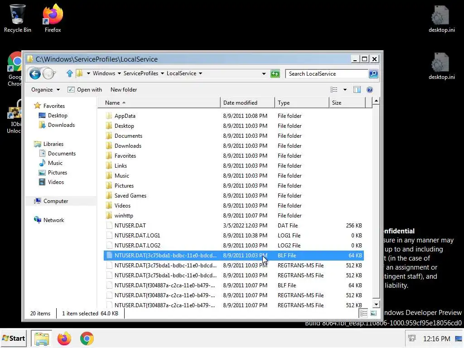Click the search magnifier button

373,74
